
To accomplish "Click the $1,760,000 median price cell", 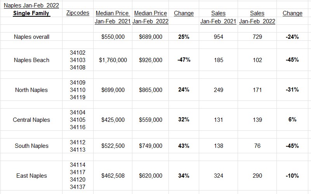I will (113, 60).
